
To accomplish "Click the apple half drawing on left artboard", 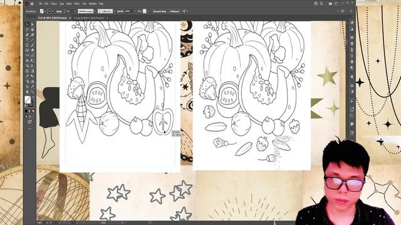I will coord(163,121).
